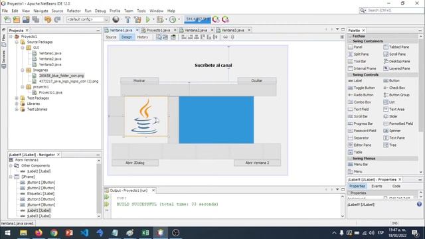Screen dimensions: 425x239
Task: Select Etiqueta1 [JLabel] in Navigator
Action: [x=37, y=194]
